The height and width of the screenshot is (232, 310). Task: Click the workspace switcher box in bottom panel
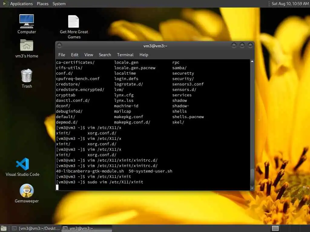click(275, 228)
